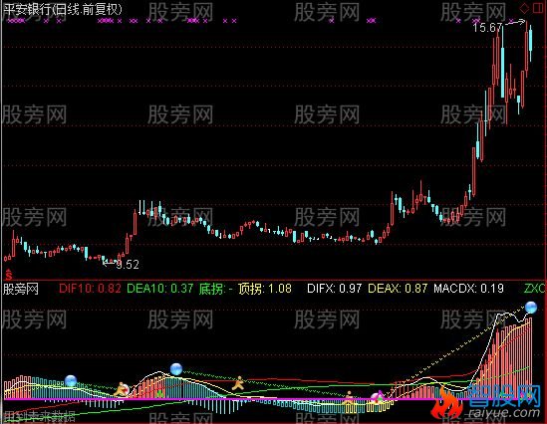Screen dimensions: 547x424
Task: Click the 9.52 low price label
Action: [x=128, y=265]
